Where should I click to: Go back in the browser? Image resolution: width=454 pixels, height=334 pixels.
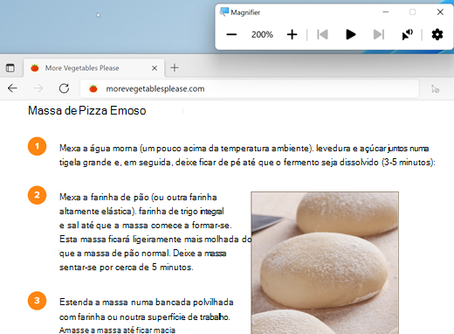click(12, 88)
